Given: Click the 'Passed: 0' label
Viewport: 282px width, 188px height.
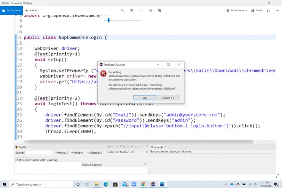Looking at the screenshot, I should (x=62, y=153).
